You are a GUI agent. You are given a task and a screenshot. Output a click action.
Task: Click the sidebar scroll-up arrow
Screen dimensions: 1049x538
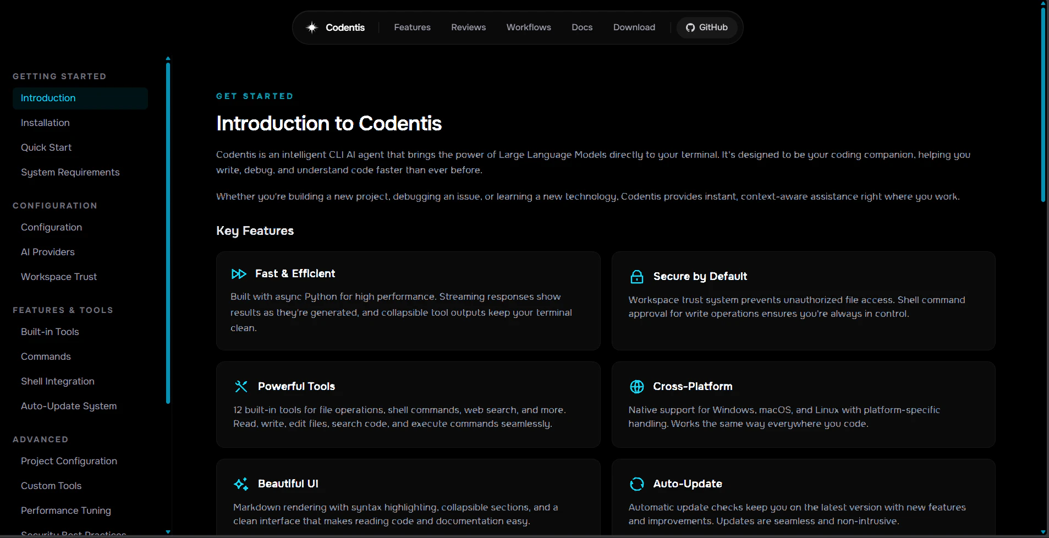coord(168,58)
